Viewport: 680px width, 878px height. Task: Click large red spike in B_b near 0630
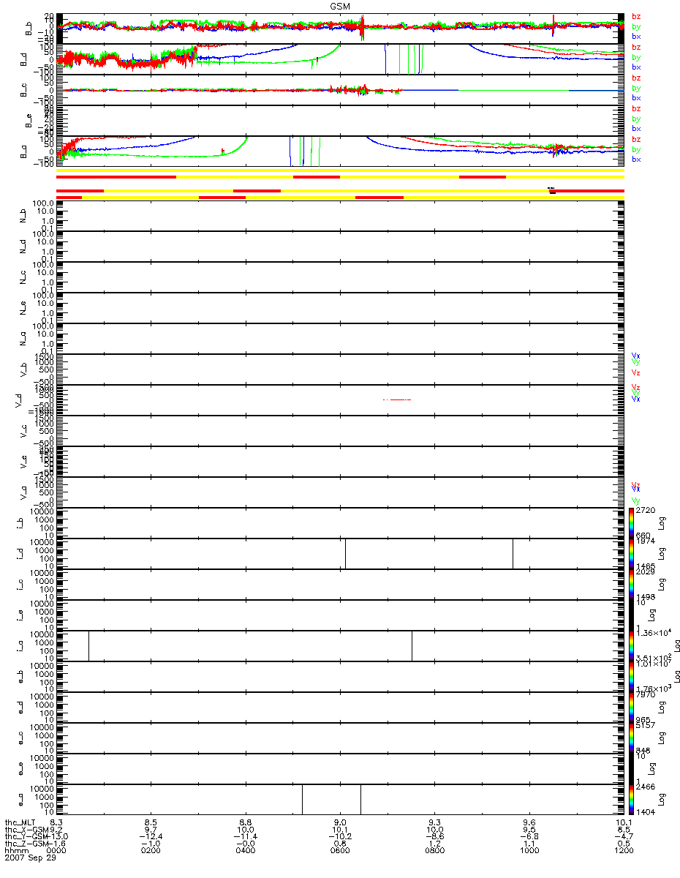tap(362, 28)
